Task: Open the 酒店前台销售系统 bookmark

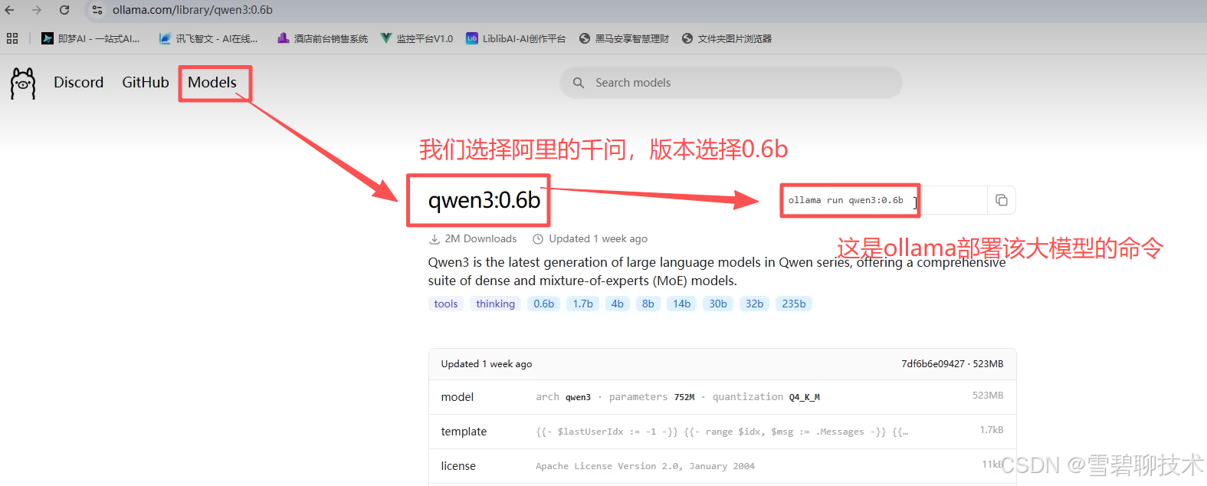Action: pyautogui.click(x=323, y=38)
